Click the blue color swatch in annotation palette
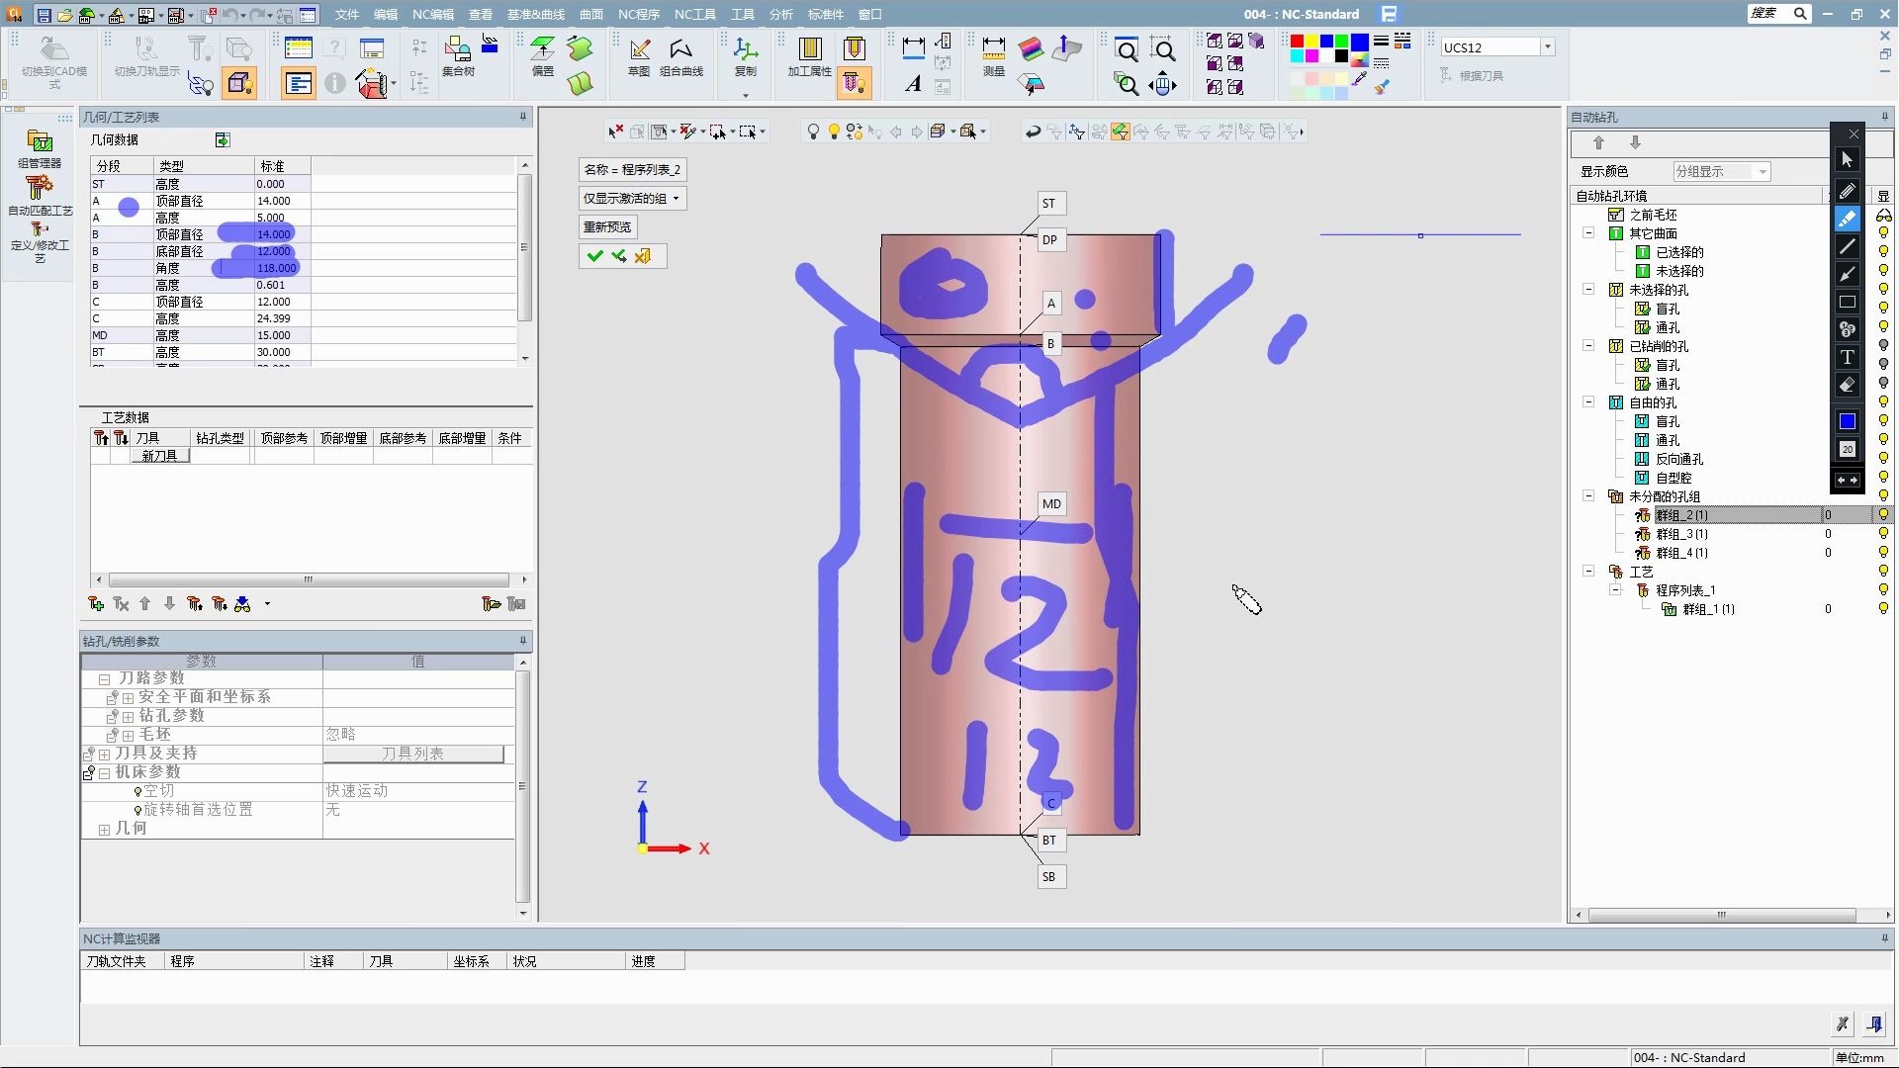 coord(1847,421)
